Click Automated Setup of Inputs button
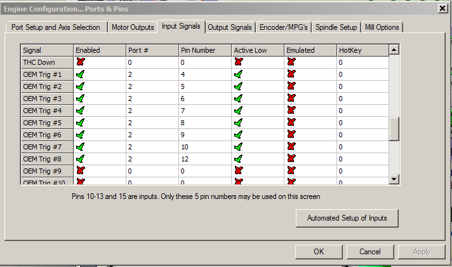Viewport: 452px width, 267px height. click(347, 218)
